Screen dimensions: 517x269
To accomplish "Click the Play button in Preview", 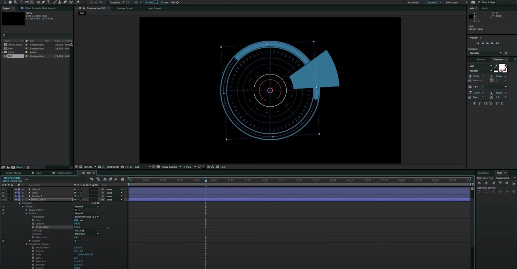I will pyautogui.click(x=488, y=43).
